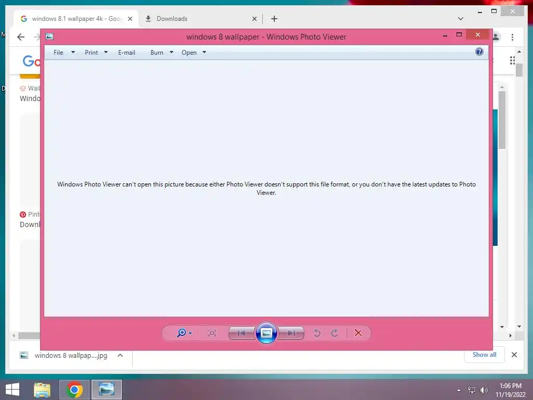Click the Pinterest result icon in Chrome
533x400 pixels.
click(23, 214)
